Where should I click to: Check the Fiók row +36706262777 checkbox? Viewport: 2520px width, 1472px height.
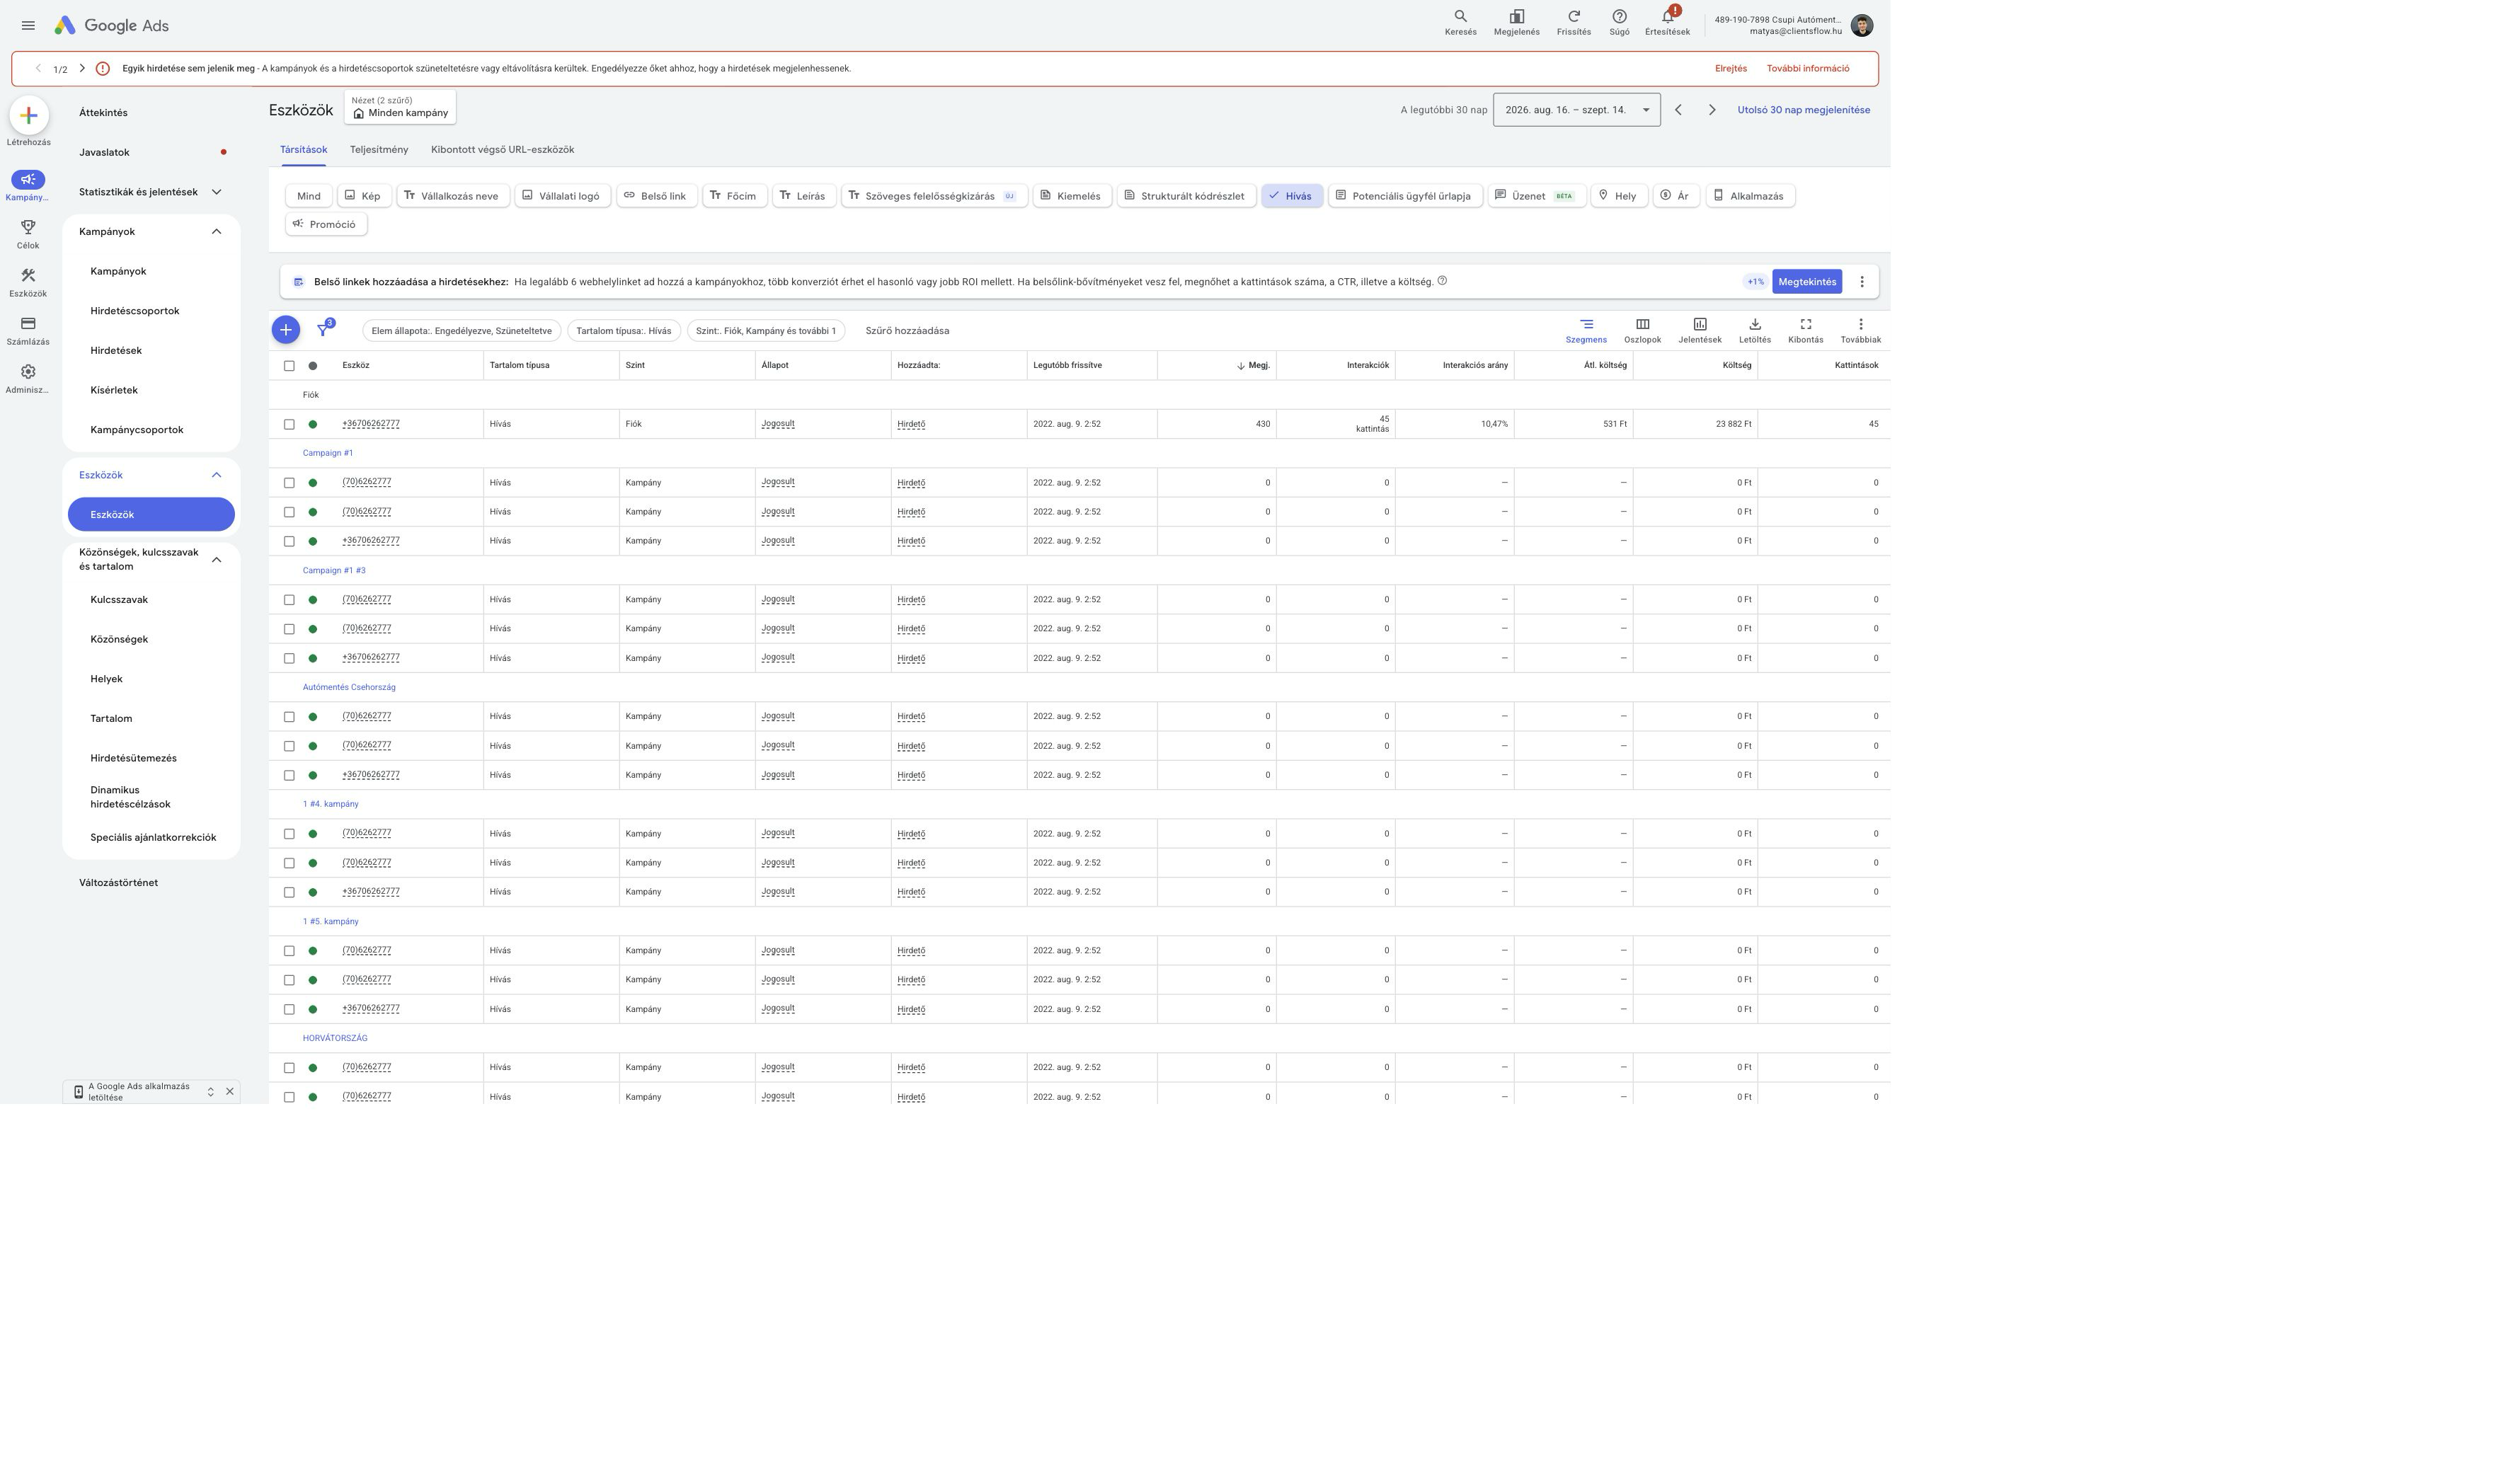[x=289, y=424]
